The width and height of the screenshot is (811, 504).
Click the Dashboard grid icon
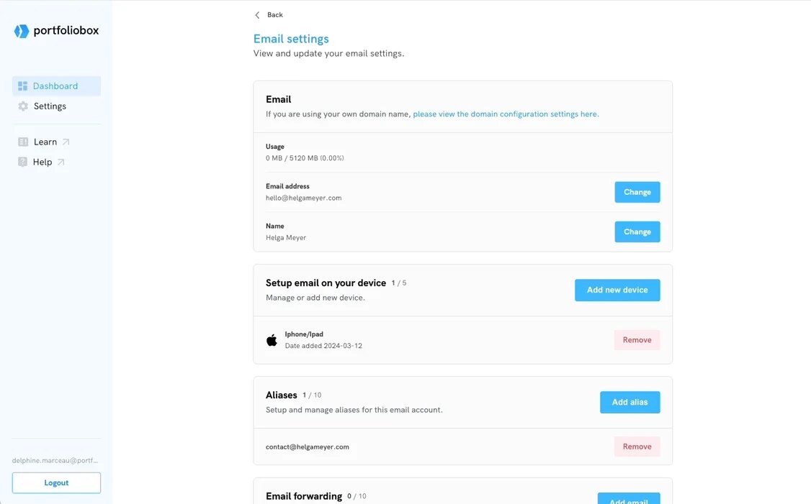pyautogui.click(x=23, y=86)
